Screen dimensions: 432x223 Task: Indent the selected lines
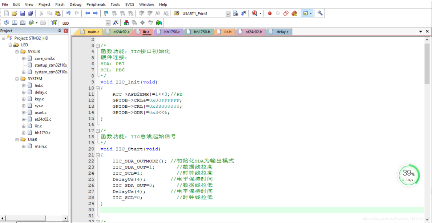pos(142,13)
